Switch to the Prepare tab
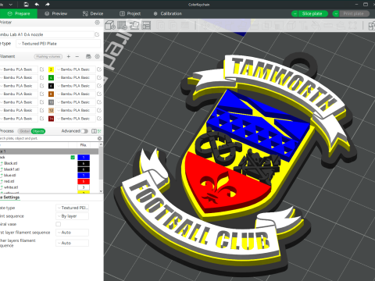The width and height of the screenshot is (375, 281). pos(19,13)
